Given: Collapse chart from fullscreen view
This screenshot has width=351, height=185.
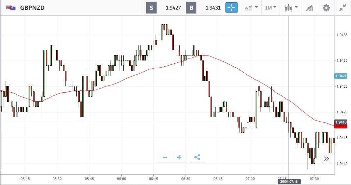Looking at the screenshot, I should click(x=342, y=8).
